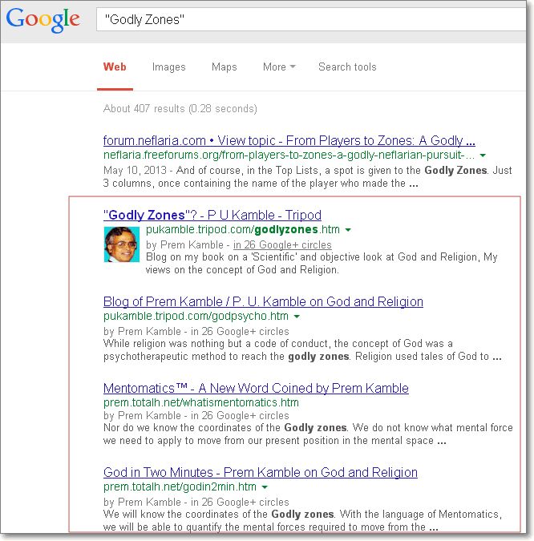Expand arrow beside pukamble.tripod.com/godlyzones.htm
534x541 pixels.
coord(348,230)
